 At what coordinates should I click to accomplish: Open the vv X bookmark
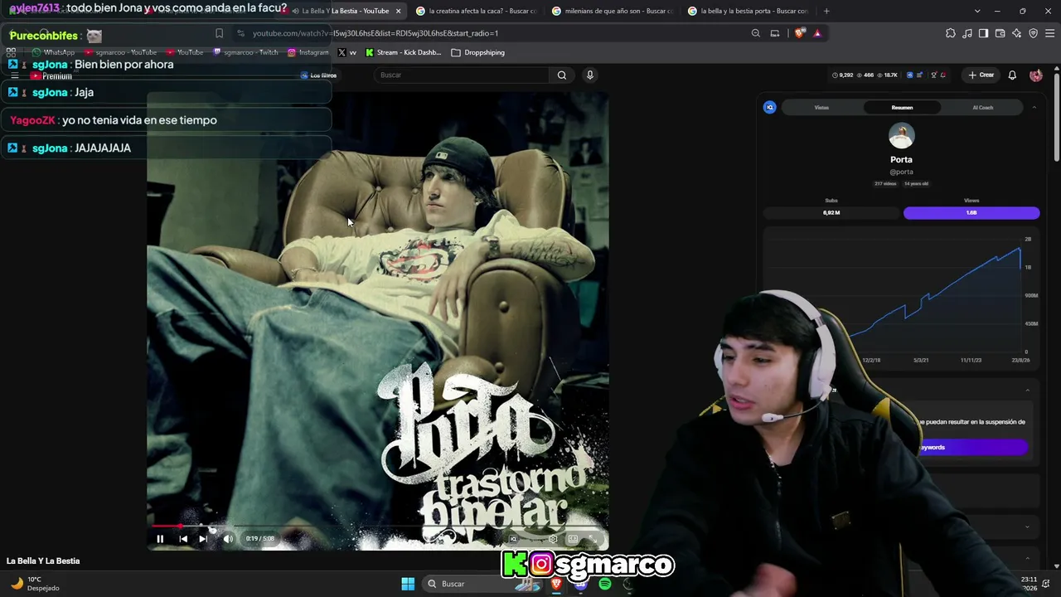tap(347, 52)
